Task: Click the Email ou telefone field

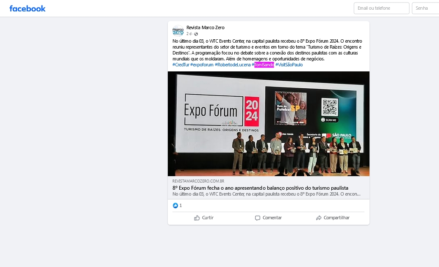Action: click(381, 8)
